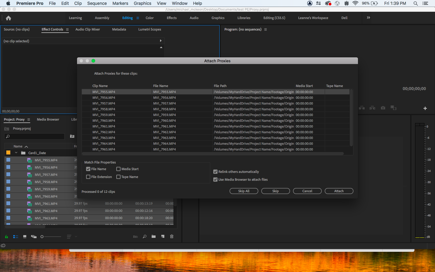Open the Effect Controls panel menu
The image size is (435, 272).
[x=67, y=30]
